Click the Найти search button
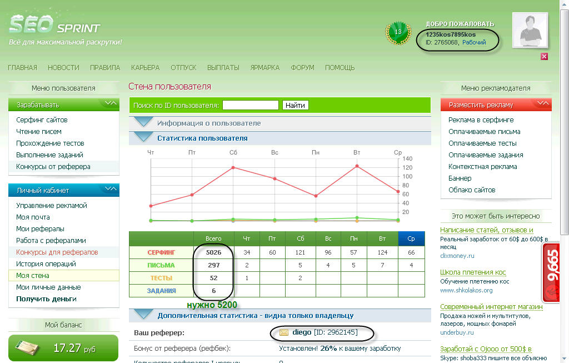This screenshot has width=569, height=363. (296, 105)
